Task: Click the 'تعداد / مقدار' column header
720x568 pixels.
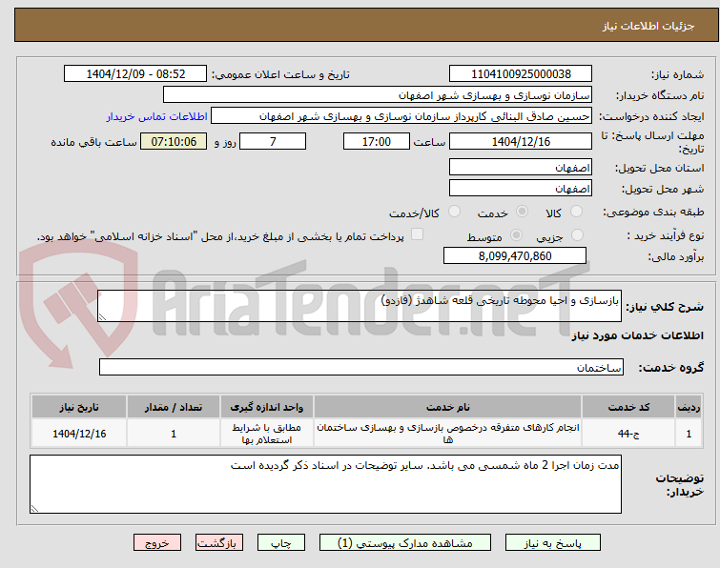Action: coord(174,407)
